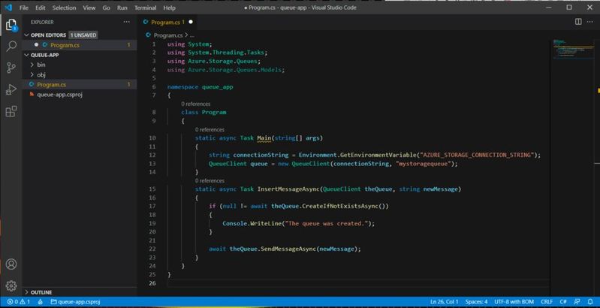Collapse the OPEN EDITORS section
Image resolution: width=600 pixels, height=308 pixels.
point(26,35)
